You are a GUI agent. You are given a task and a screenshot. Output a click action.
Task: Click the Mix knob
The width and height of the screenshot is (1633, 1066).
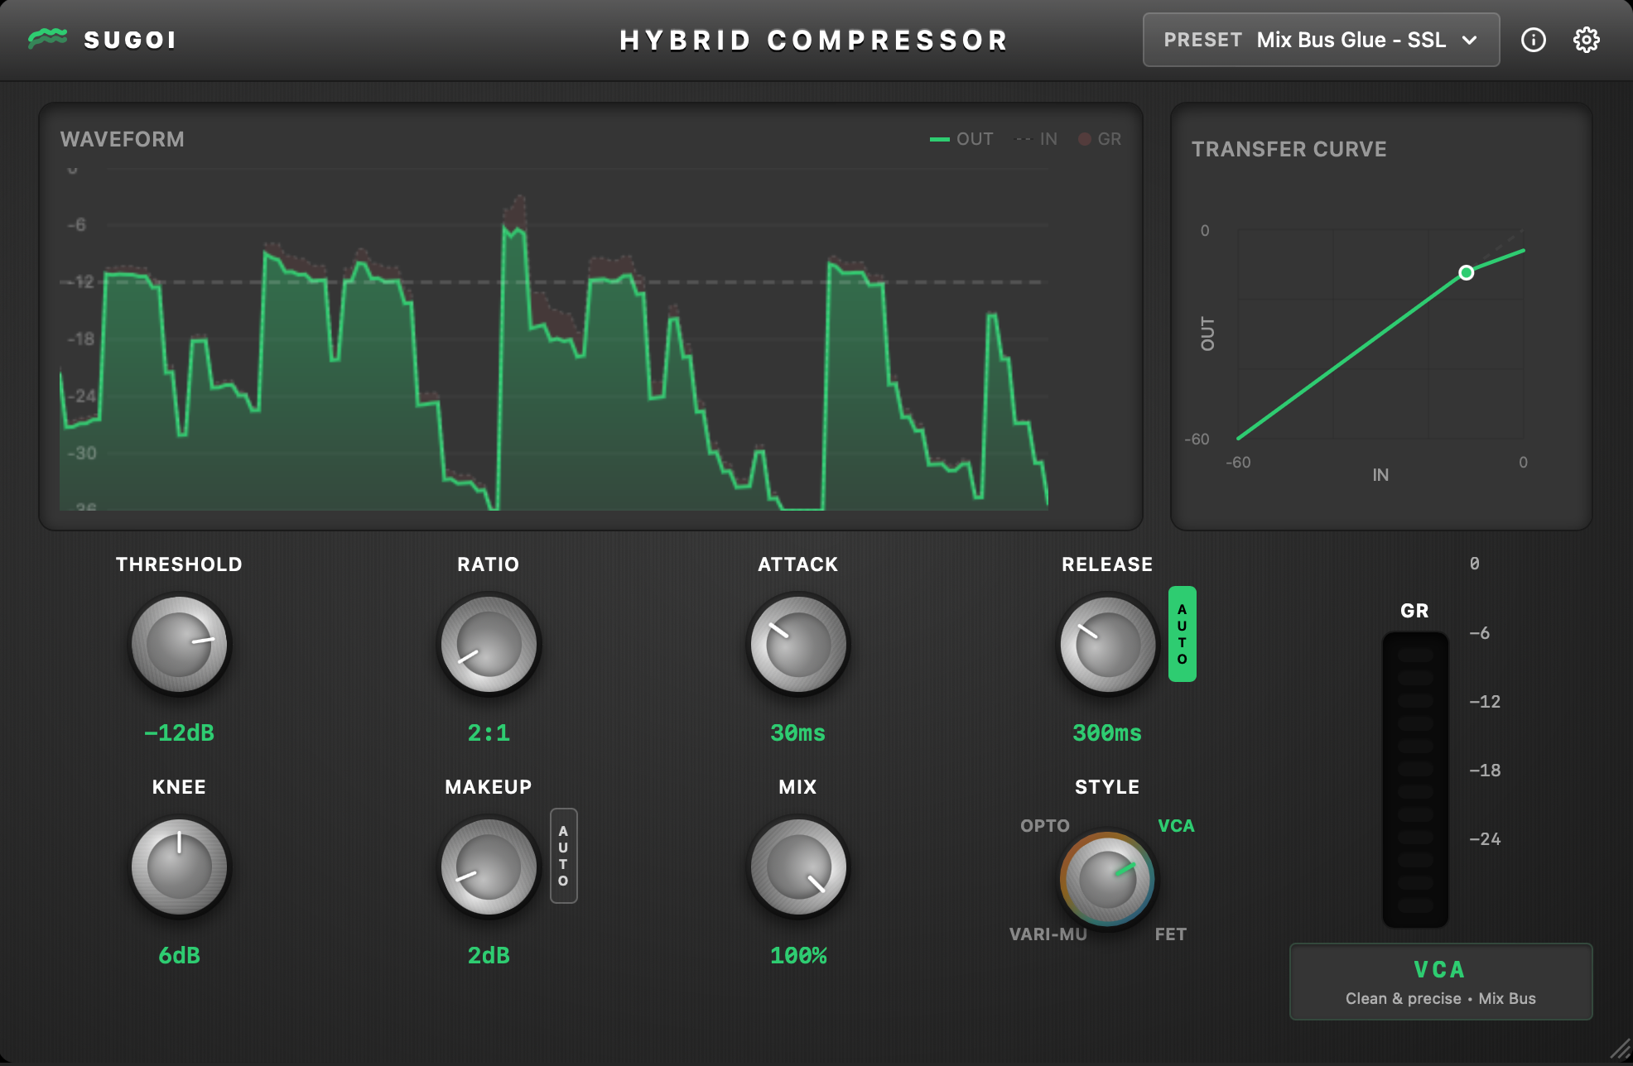(797, 867)
